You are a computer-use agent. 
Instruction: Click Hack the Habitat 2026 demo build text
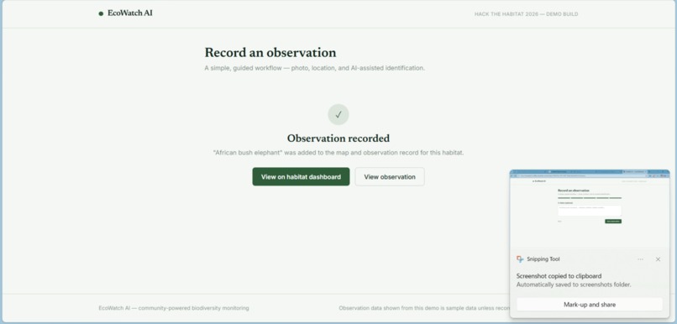(526, 14)
